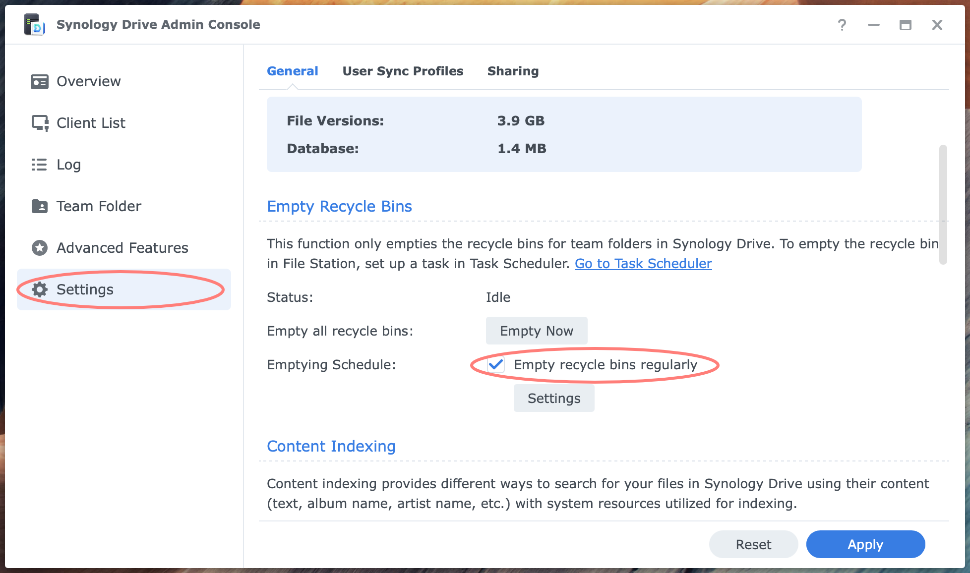This screenshot has height=573, width=970.
Task: Click the Team Folder icon
Action: point(40,206)
